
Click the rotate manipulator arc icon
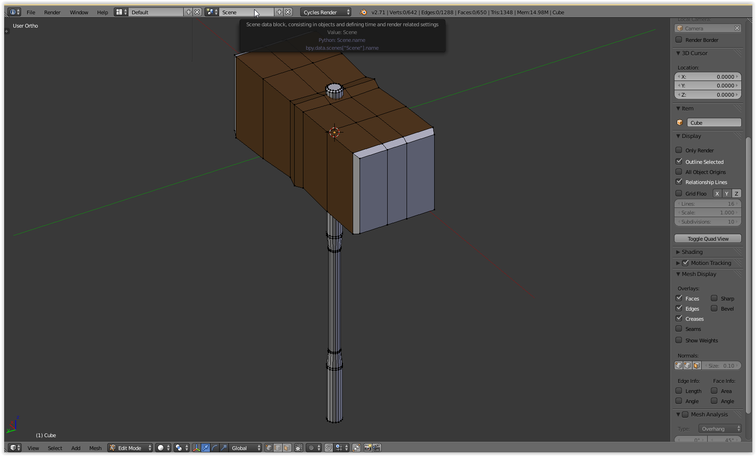tap(215, 448)
